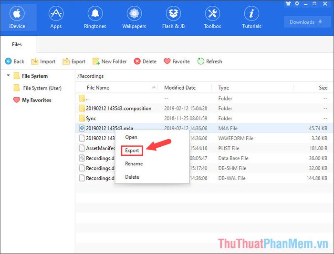
Task: Open the Apps section
Action: 56,18
